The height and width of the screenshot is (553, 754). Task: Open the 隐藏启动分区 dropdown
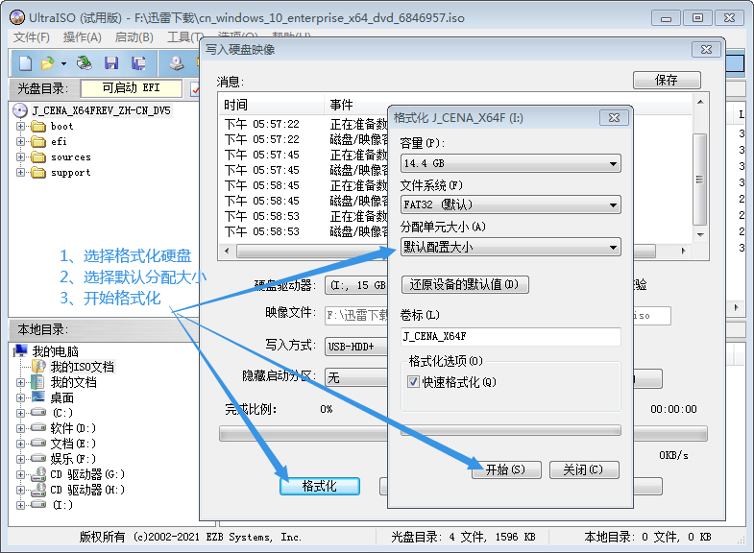pyautogui.click(x=356, y=377)
